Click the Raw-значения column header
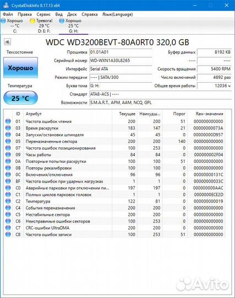Screen dimensions: 235x298 pos(206,114)
